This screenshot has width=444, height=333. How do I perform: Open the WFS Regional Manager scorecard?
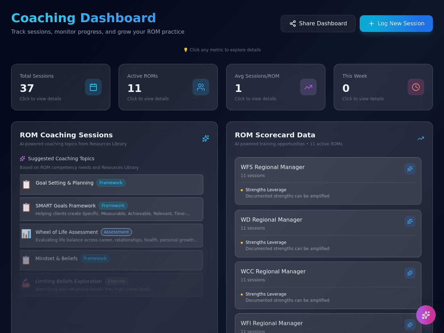328,181
